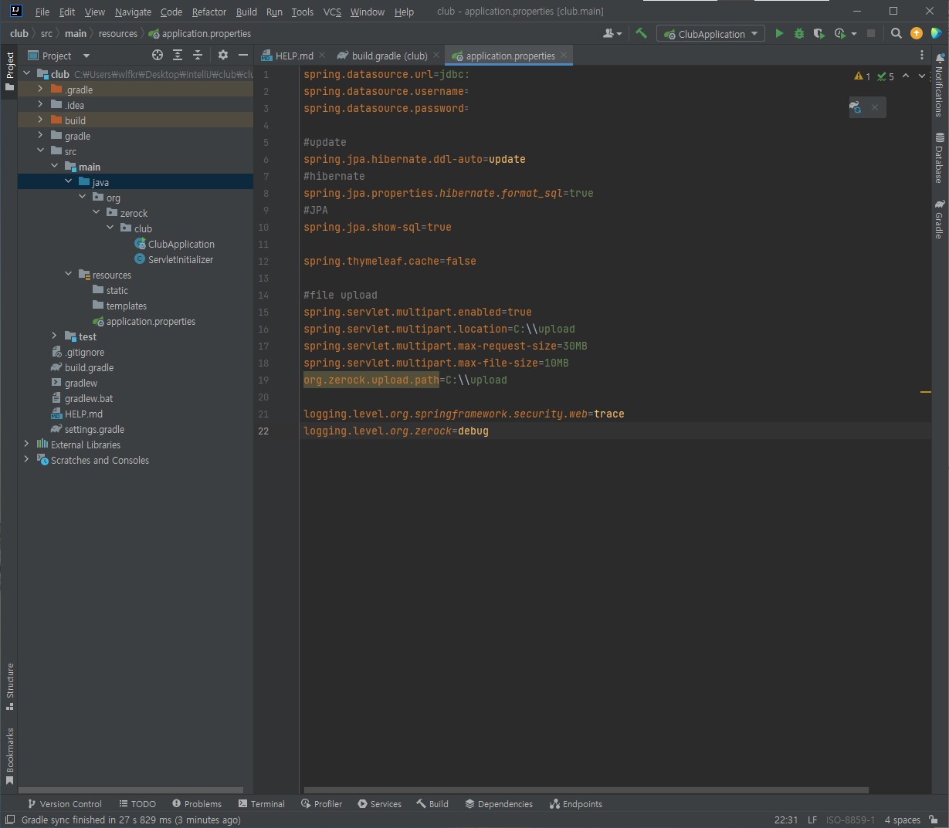Open the Project view mode dropdown
Image resolution: width=949 pixels, height=828 pixels.
point(86,56)
